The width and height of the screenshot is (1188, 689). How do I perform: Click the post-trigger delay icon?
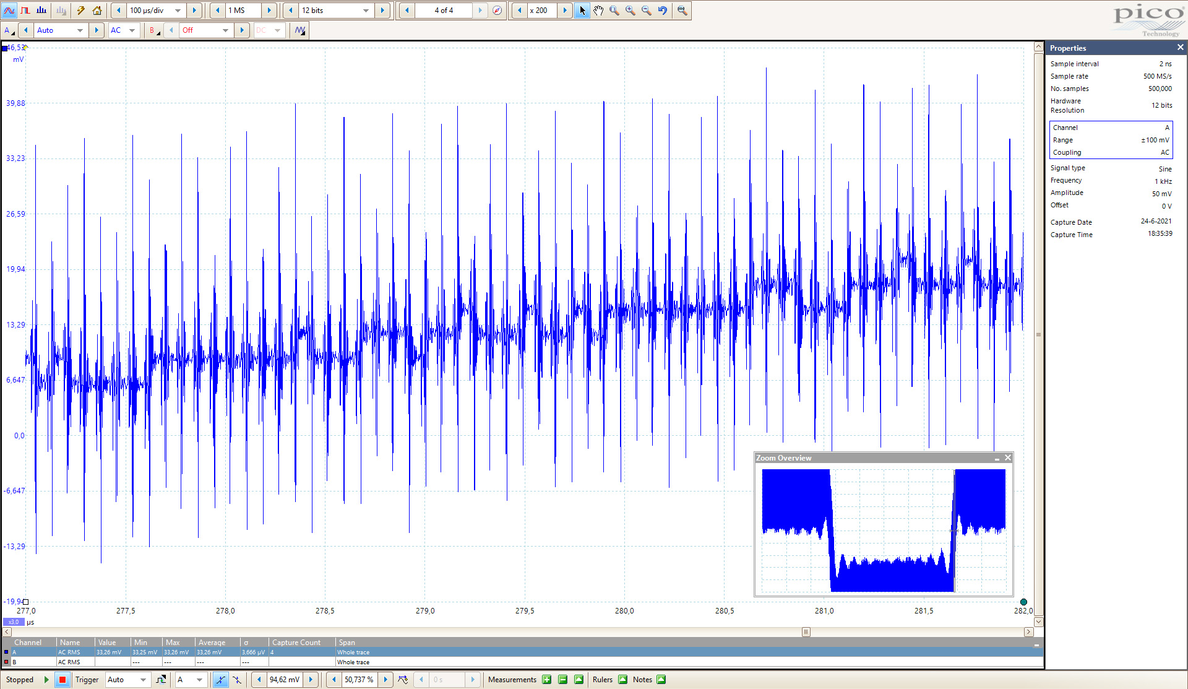pos(403,680)
